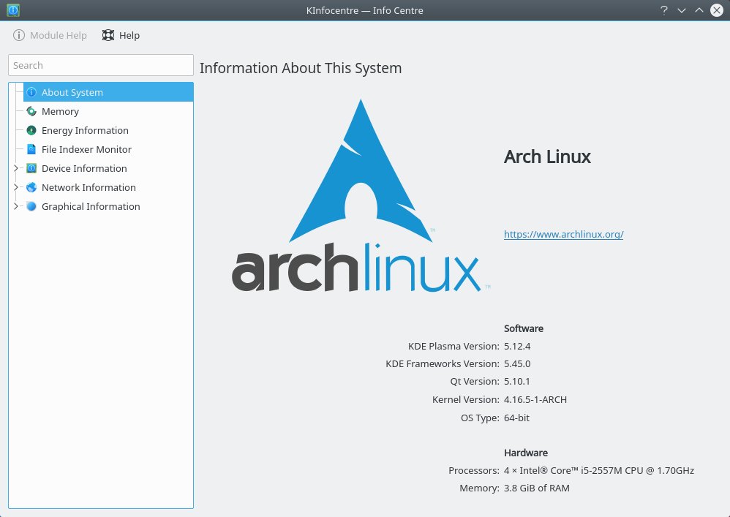Expand the Device Information tree branch

coord(16,168)
